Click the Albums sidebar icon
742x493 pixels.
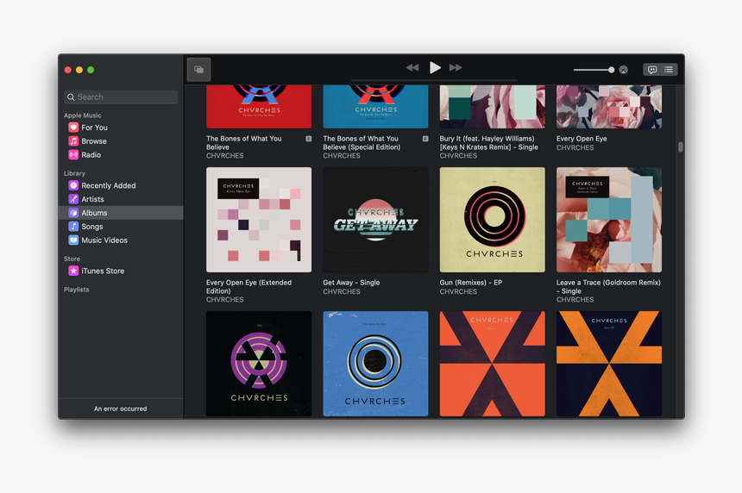pos(73,213)
